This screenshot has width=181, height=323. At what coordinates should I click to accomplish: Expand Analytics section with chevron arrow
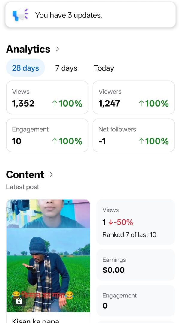(x=58, y=49)
